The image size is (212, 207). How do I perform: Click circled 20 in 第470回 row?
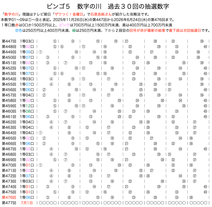pyautogui.click(x=119, y=165)
